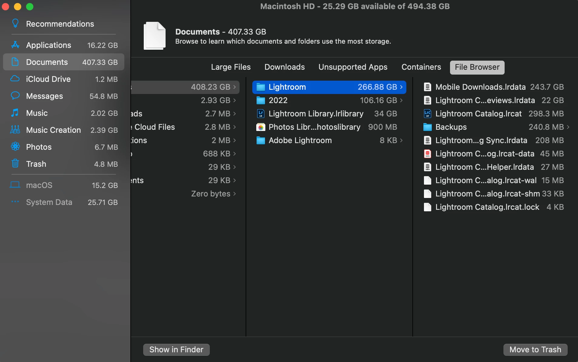This screenshot has height=362, width=578.
Task: Expand the Adobe Lightroom folder chevron
Action: tap(402, 140)
